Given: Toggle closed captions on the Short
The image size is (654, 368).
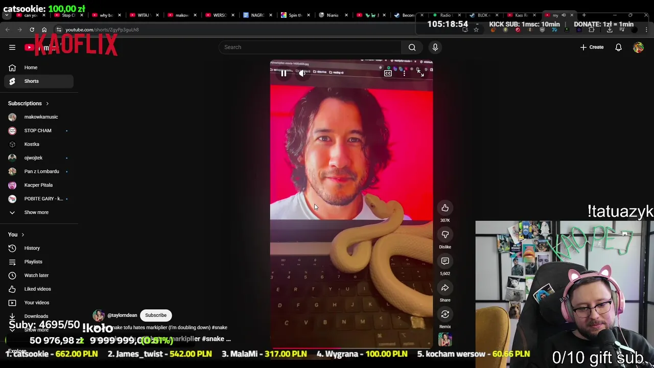Looking at the screenshot, I should 388,73.
